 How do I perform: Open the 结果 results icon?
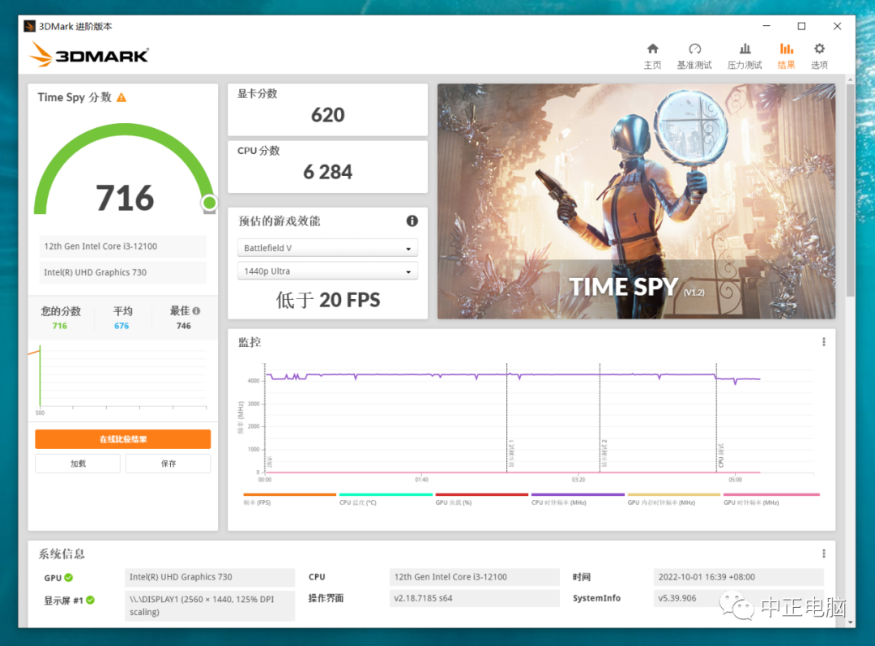[786, 56]
